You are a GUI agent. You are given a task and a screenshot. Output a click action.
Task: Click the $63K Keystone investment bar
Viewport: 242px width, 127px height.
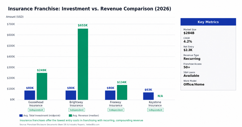tap(148, 96)
